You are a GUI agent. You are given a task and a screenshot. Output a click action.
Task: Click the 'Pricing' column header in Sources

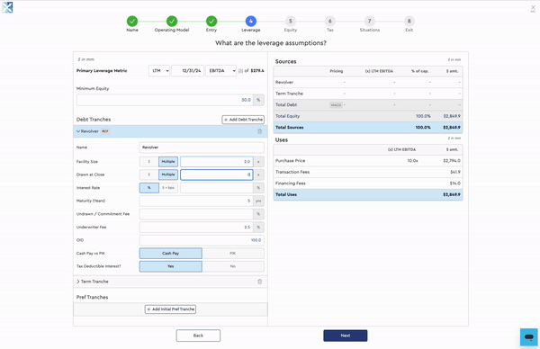coord(336,71)
